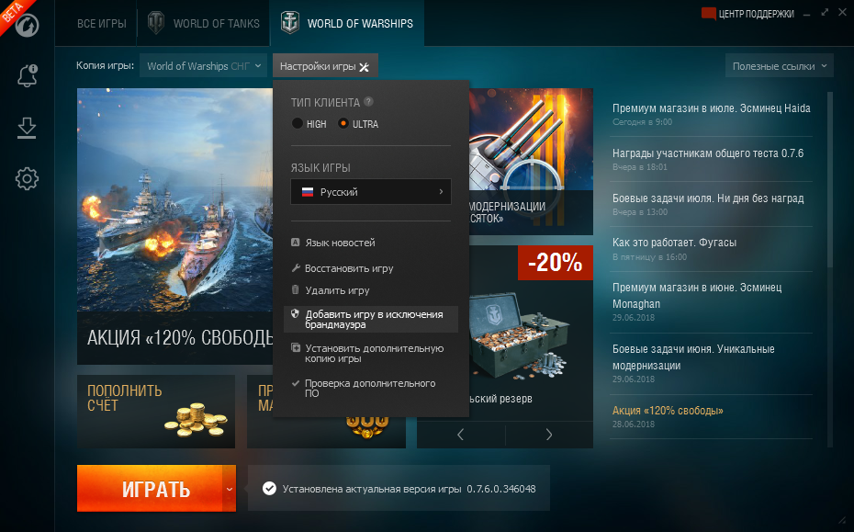Select ULTRA client type radio button
The width and height of the screenshot is (854, 532).
click(343, 123)
